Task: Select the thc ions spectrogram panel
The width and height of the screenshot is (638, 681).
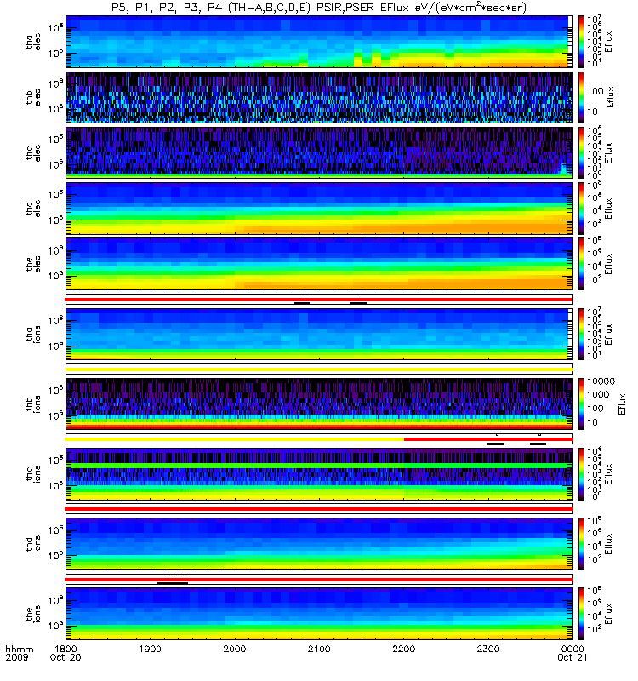Action: click(319, 474)
